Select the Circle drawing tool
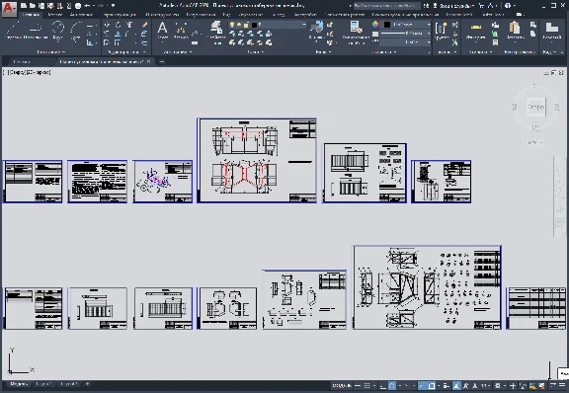The height and width of the screenshot is (393, 569). point(57,30)
